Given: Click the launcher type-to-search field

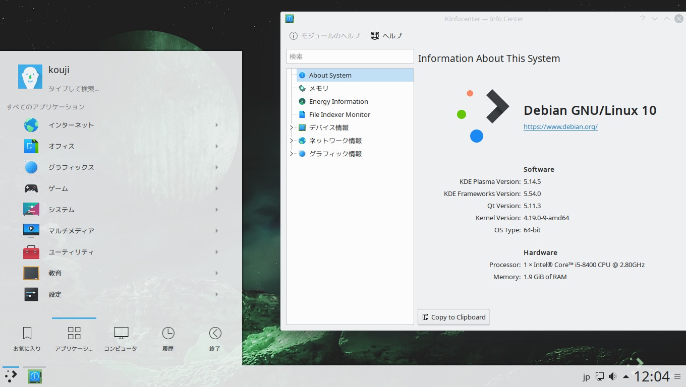Looking at the screenshot, I should [x=74, y=89].
